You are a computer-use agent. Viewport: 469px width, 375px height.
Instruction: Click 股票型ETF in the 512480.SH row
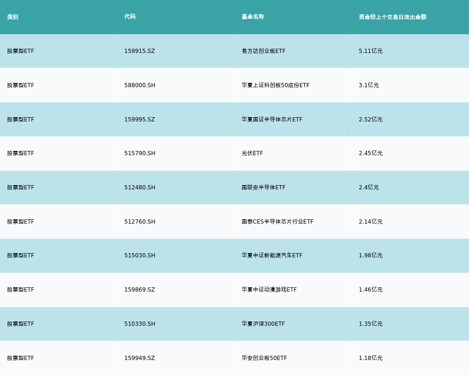point(21,187)
